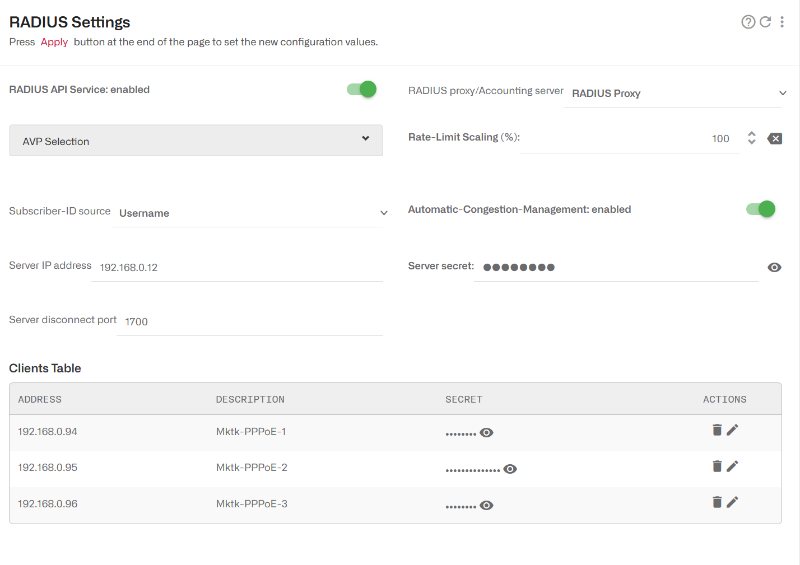Edit client Mktk-PPPoE-3
This screenshot has height=565, width=800.
pyautogui.click(x=733, y=502)
